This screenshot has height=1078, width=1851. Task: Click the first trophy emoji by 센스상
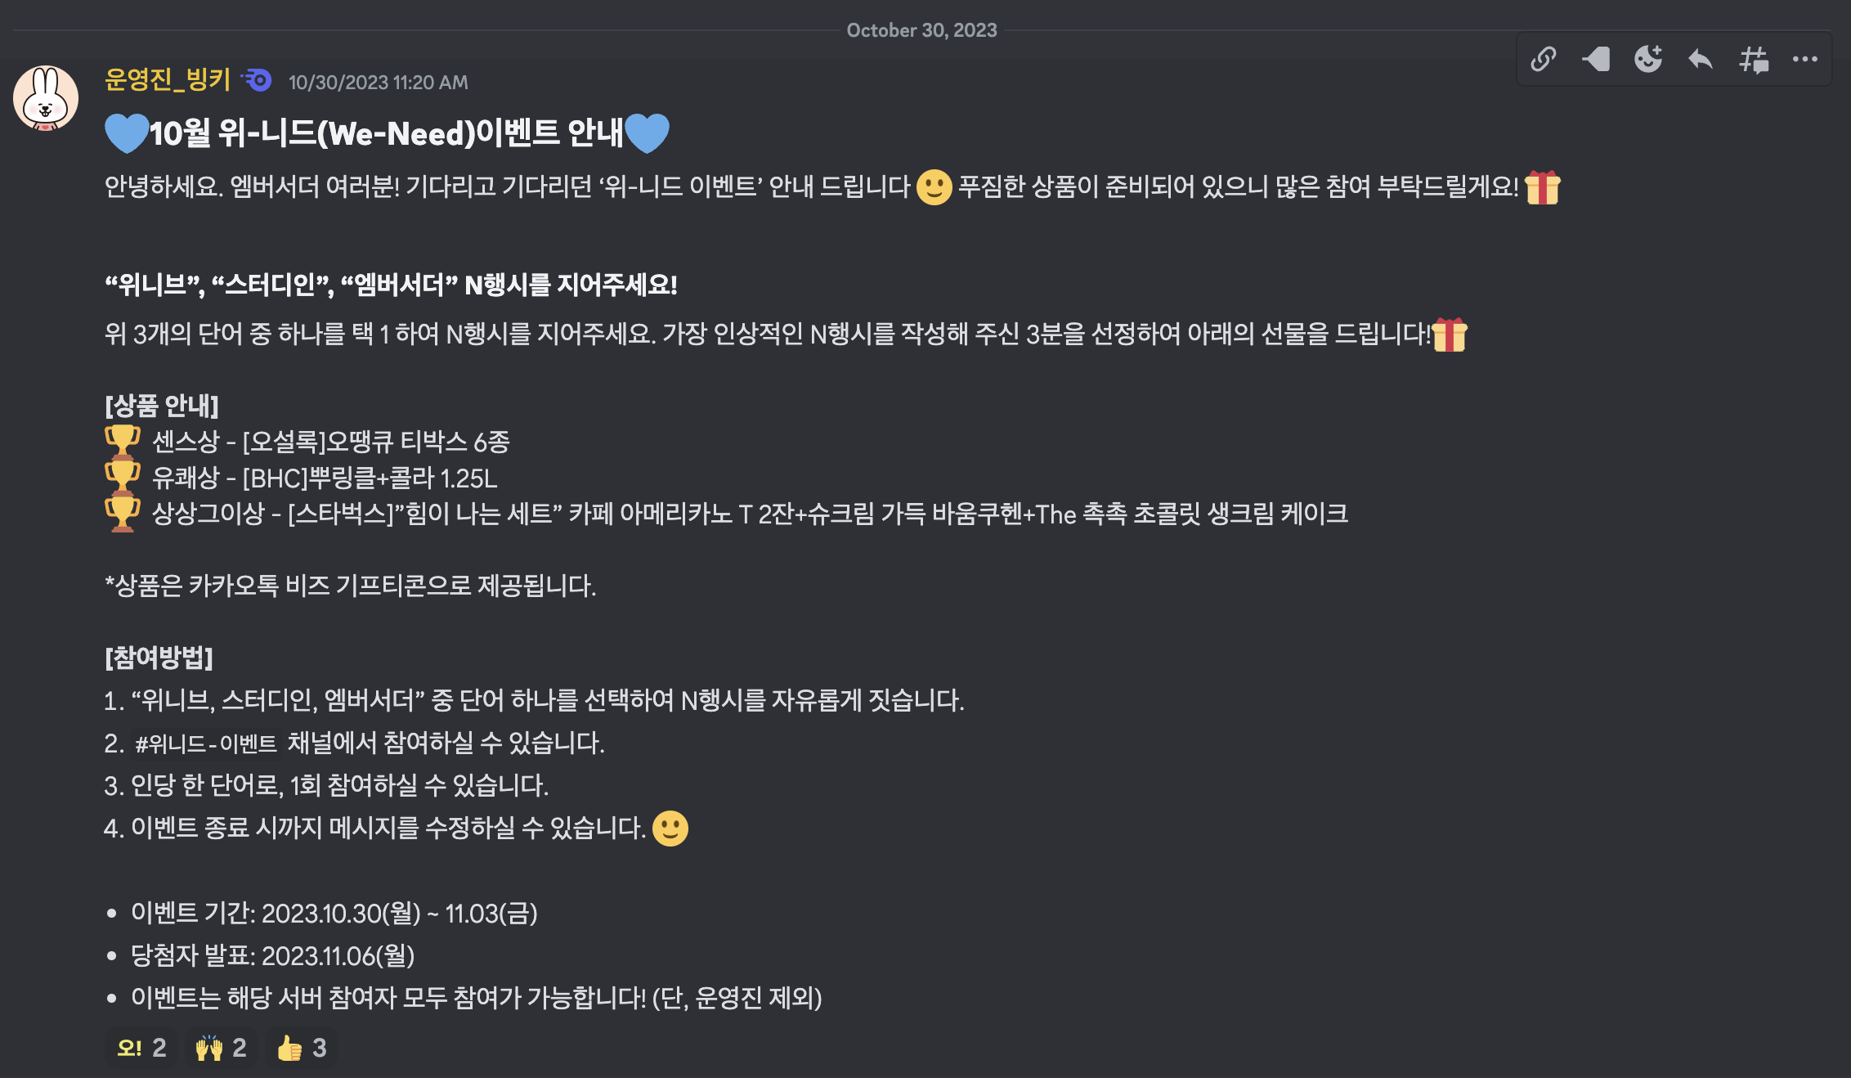123,442
